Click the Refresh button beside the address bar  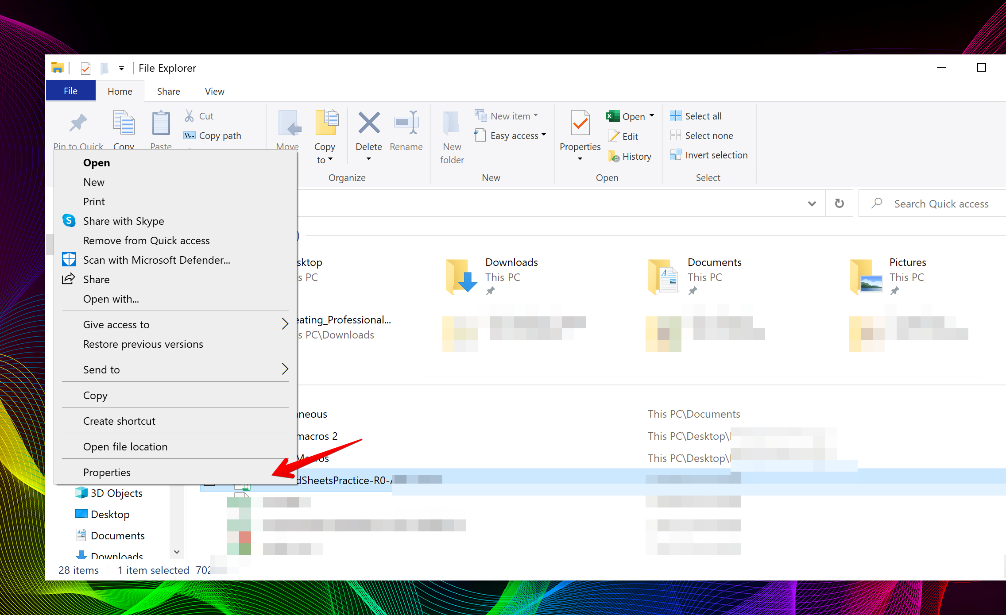[x=839, y=204]
